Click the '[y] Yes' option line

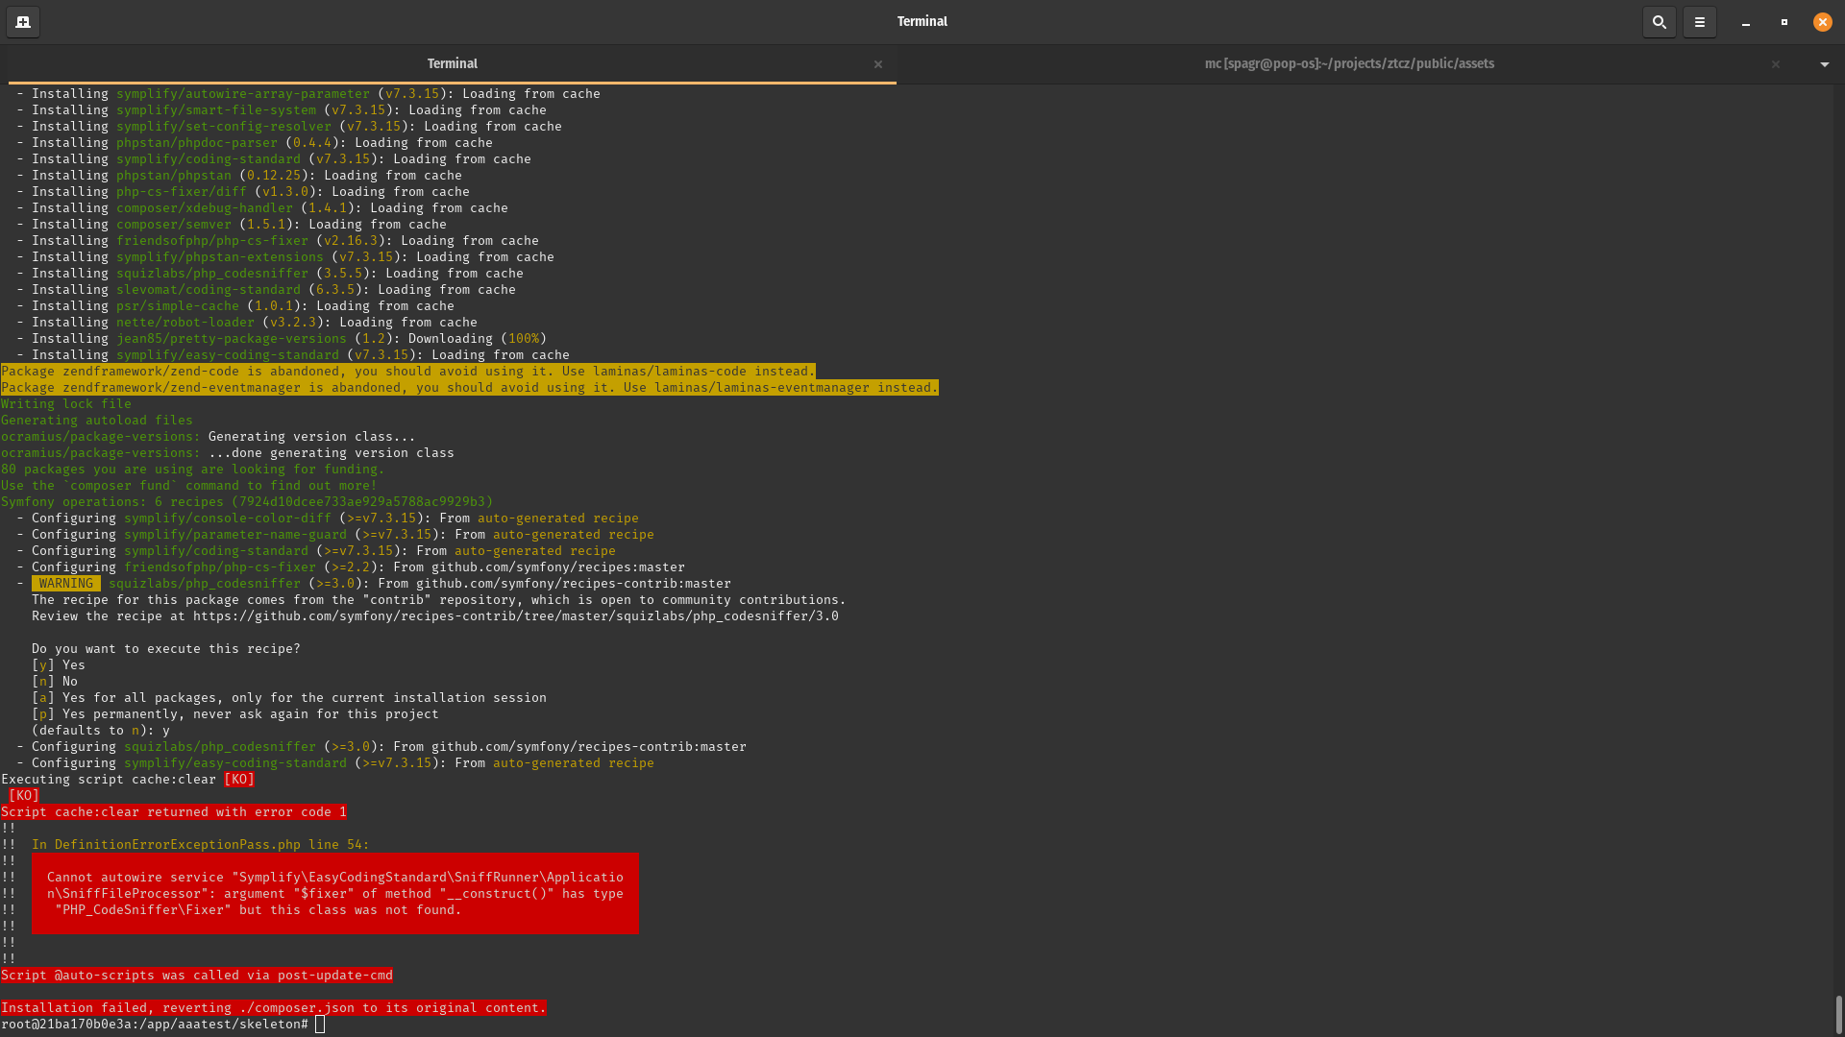coord(59,665)
